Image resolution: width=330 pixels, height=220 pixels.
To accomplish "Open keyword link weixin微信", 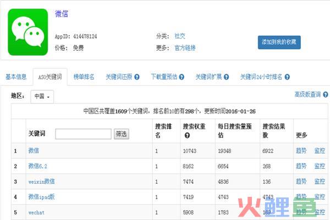I will coord(41,182).
